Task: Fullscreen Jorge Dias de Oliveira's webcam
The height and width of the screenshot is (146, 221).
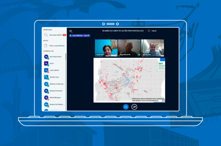Action: [139, 41]
